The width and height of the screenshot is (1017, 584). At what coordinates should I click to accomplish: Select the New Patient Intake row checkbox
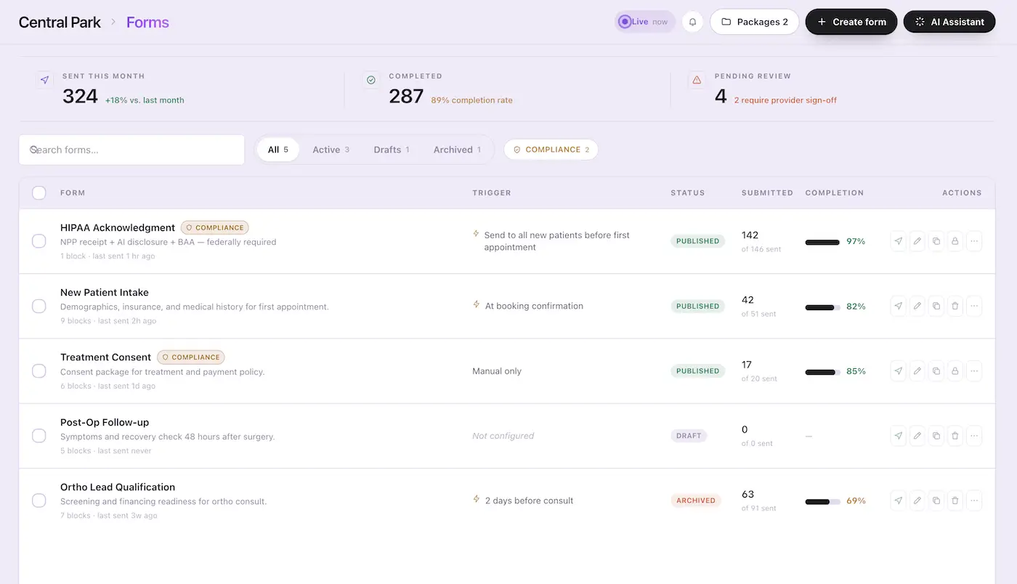coord(39,306)
